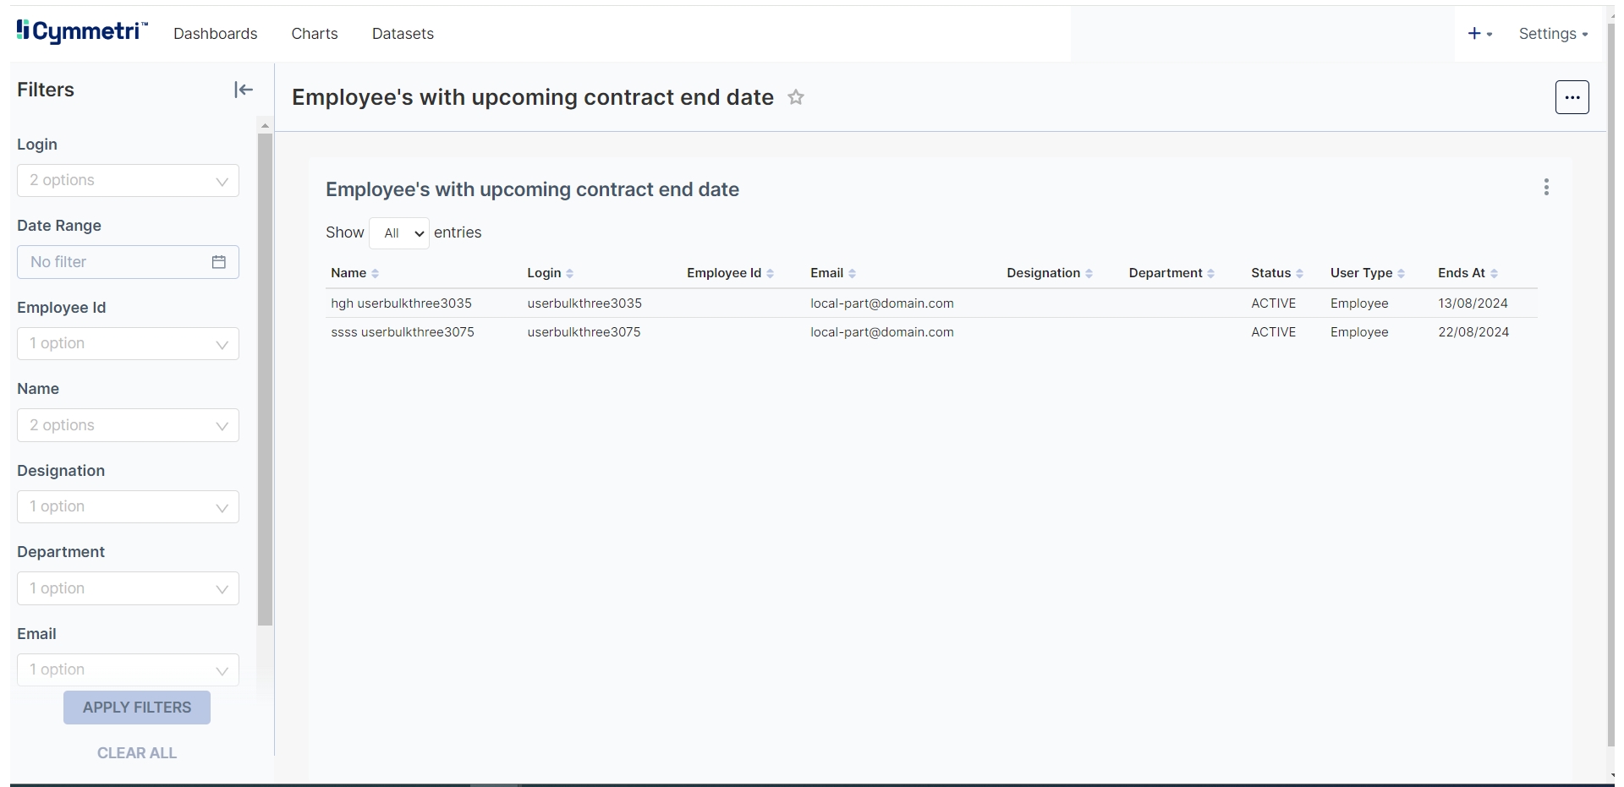This screenshot has width=1624, height=787.
Task: Open the Show entries count selector
Action: [399, 233]
